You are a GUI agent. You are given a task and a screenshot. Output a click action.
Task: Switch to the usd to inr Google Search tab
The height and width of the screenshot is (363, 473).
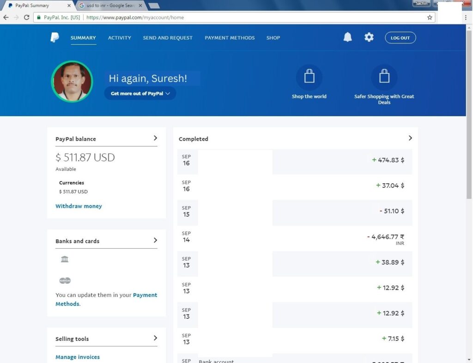(110, 6)
